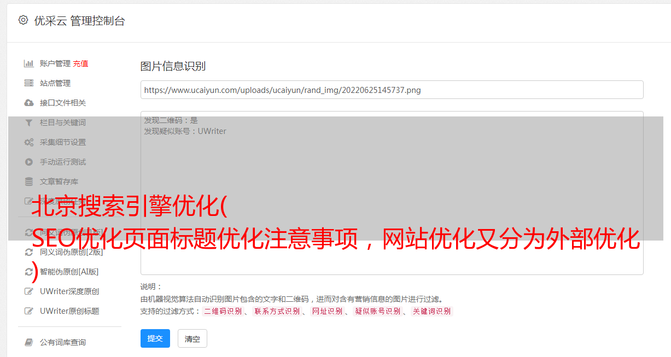Viewport: 671px width, 357px height.
Task: Click the cloud upload icon for 接口文件相关
Action: [x=29, y=103]
